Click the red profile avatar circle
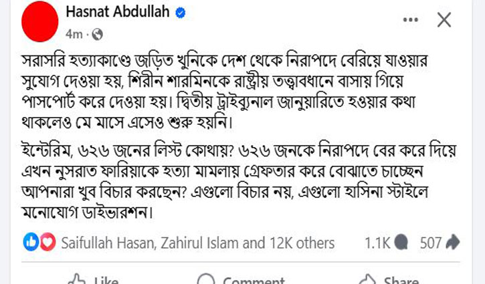Screen dimensions: 485x284 (39, 20)
